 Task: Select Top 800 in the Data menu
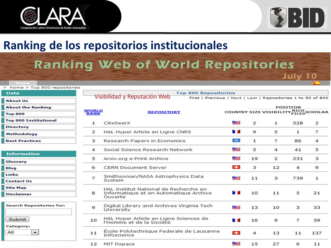(x=39, y=114)
